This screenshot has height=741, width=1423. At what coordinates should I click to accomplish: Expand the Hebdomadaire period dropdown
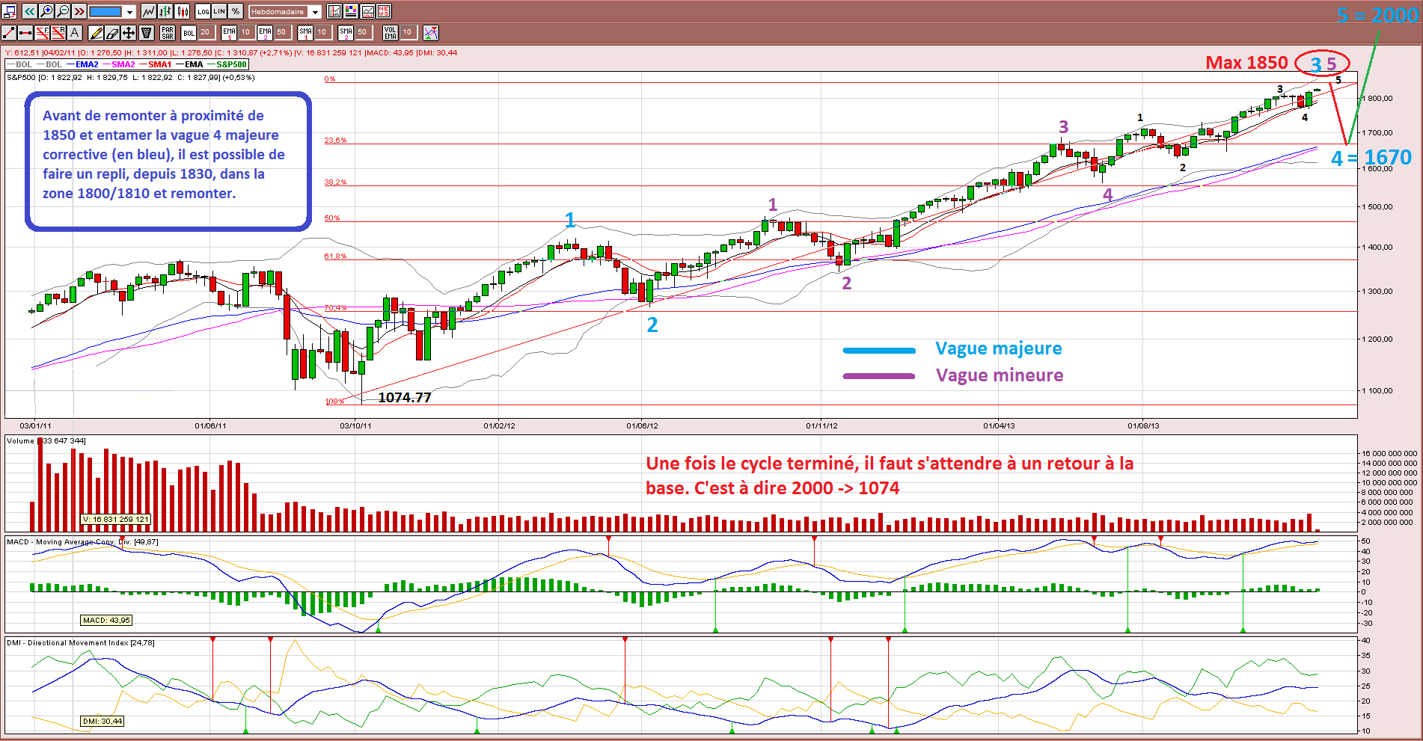tap(316, 12)
